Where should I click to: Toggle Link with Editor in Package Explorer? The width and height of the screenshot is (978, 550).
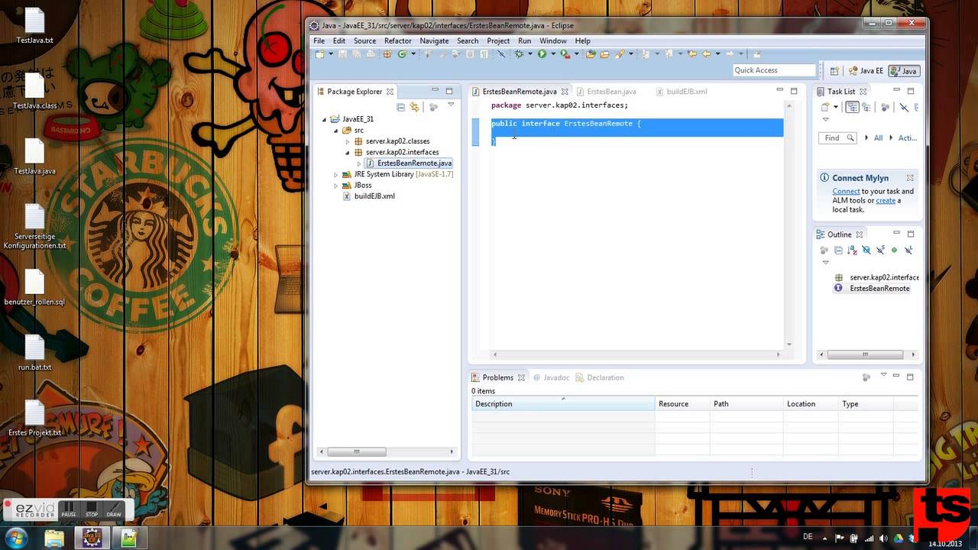(x=414, y=107)
